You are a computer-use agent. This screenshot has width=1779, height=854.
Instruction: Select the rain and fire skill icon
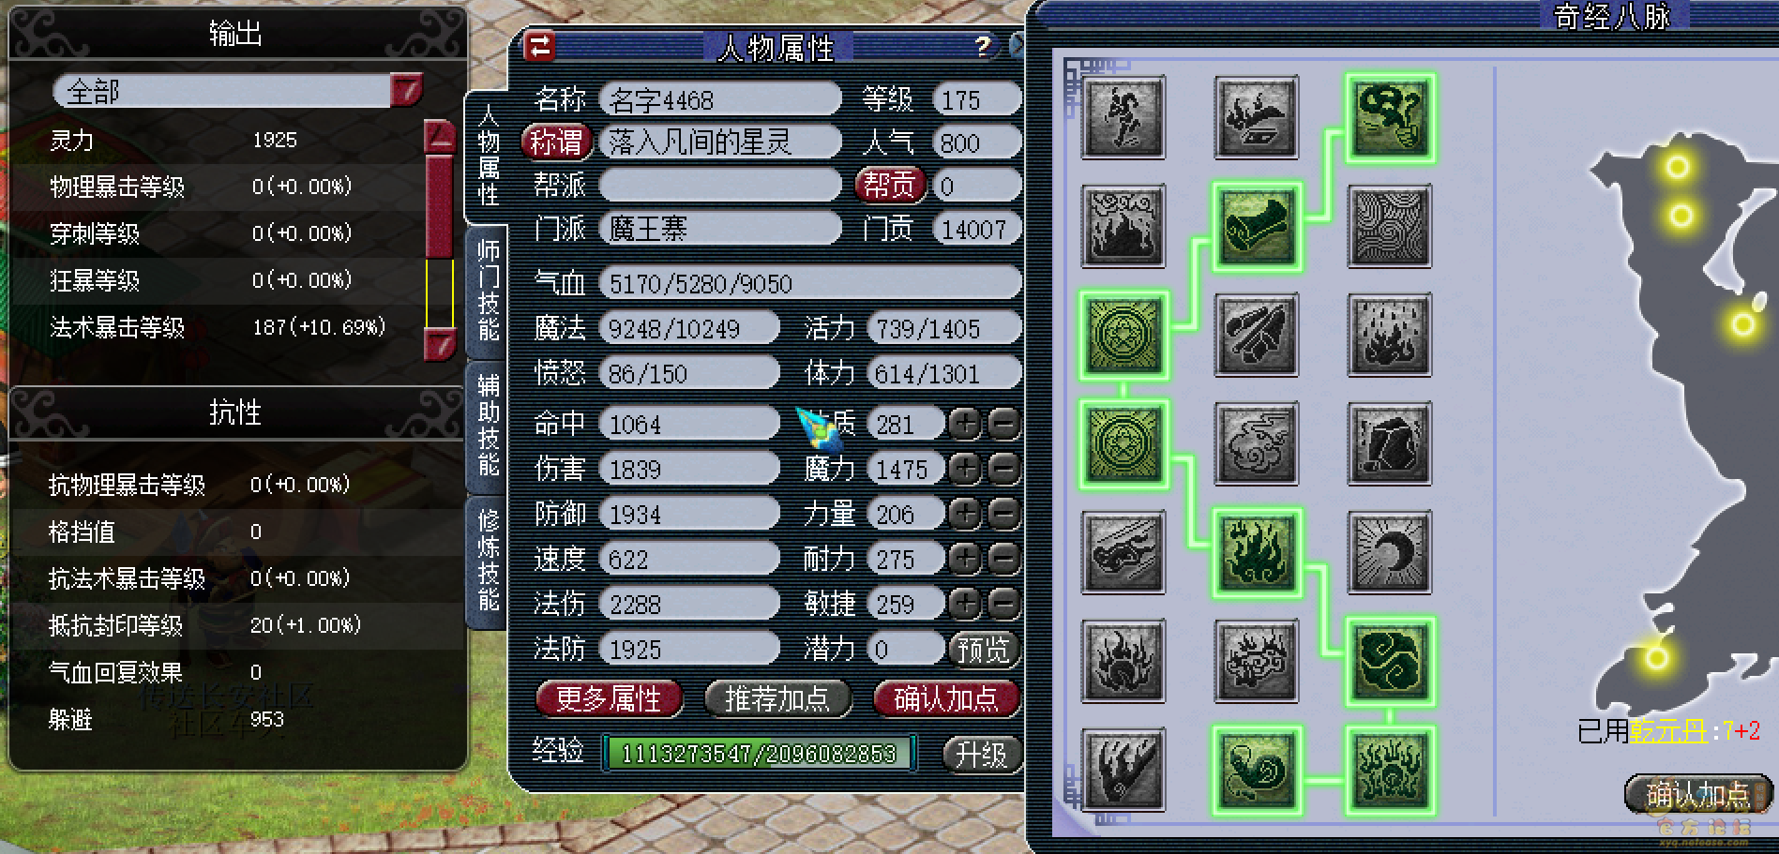1390,335
